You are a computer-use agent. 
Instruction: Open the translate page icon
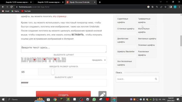coord(152,7)
